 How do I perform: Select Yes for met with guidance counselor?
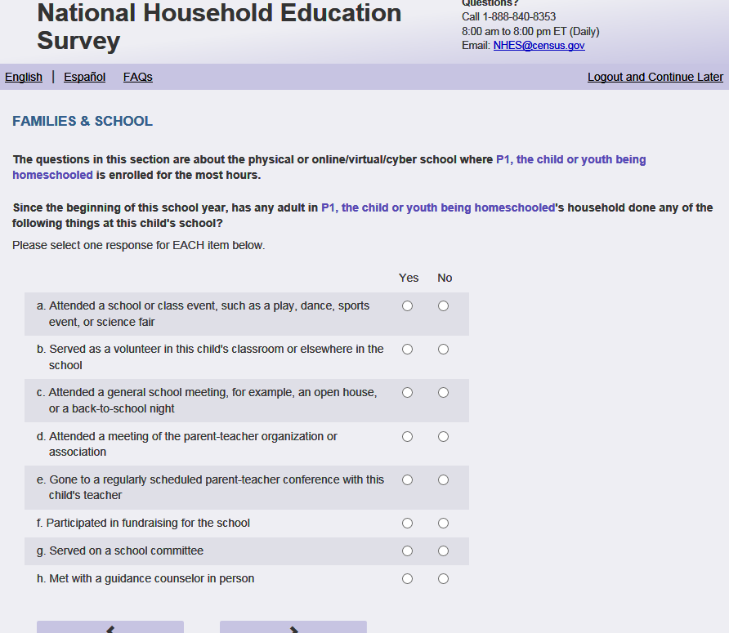[408, 579]
